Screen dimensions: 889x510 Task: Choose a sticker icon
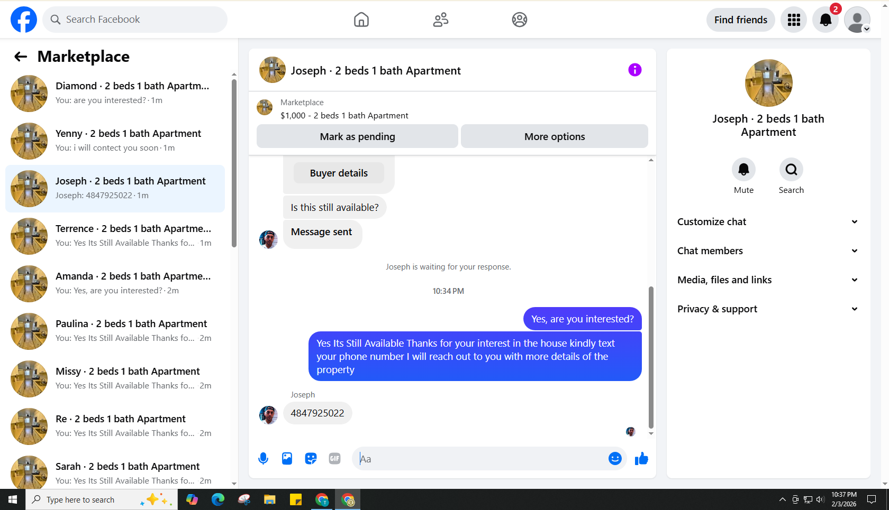[x=311, y=459]
